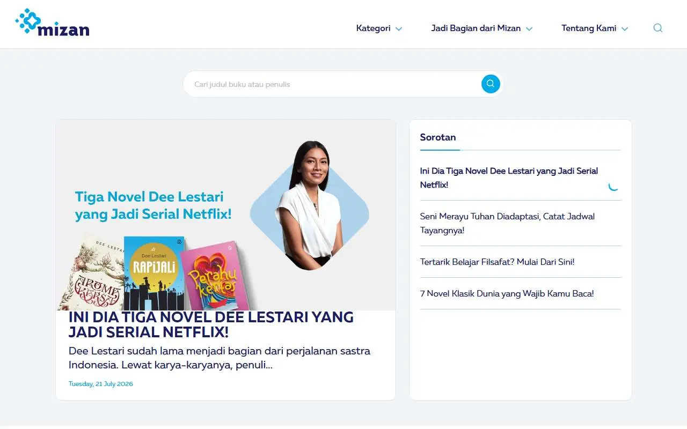The image size is (687, 429).
Task: Click the article excerpt starting Dee Lestari sudah lama
Action: (220, 358)
